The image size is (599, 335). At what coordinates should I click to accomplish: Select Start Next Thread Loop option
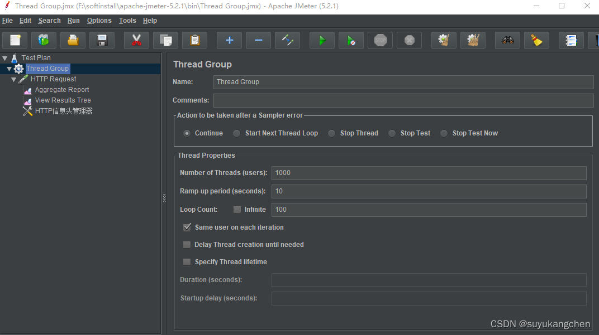[x=237, y=133]
